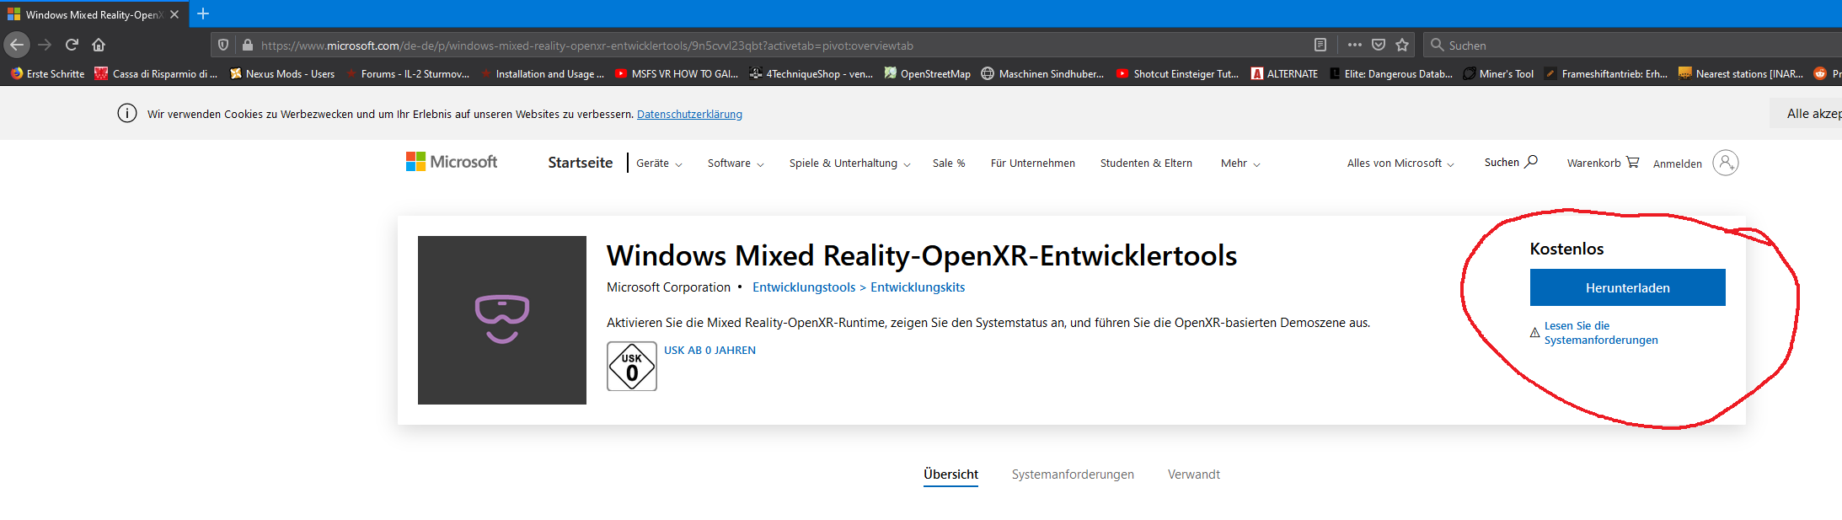Click the browser Suchen search field
This screenshot has width=1842, height=520.
coord(1635,46)
